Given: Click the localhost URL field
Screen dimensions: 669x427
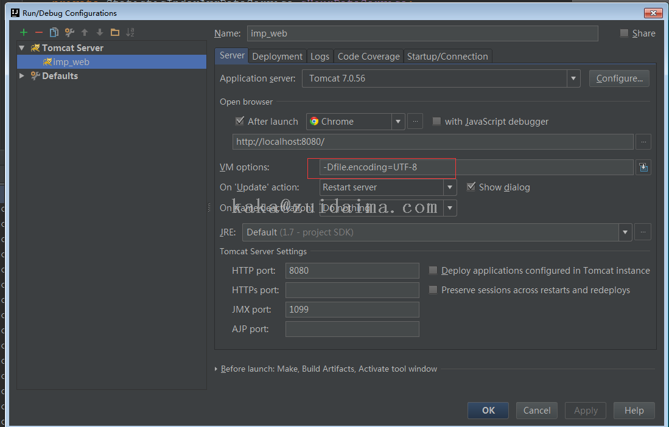Looking at the screenshot, I should (x=433, y=142).
